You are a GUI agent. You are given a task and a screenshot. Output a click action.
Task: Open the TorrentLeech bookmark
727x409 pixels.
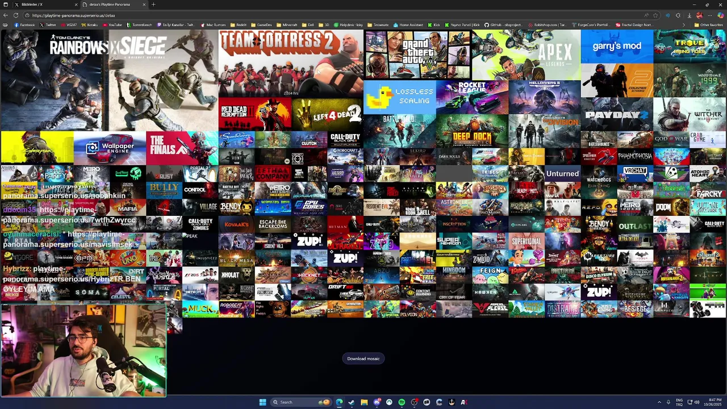click(x=139, y=25)
